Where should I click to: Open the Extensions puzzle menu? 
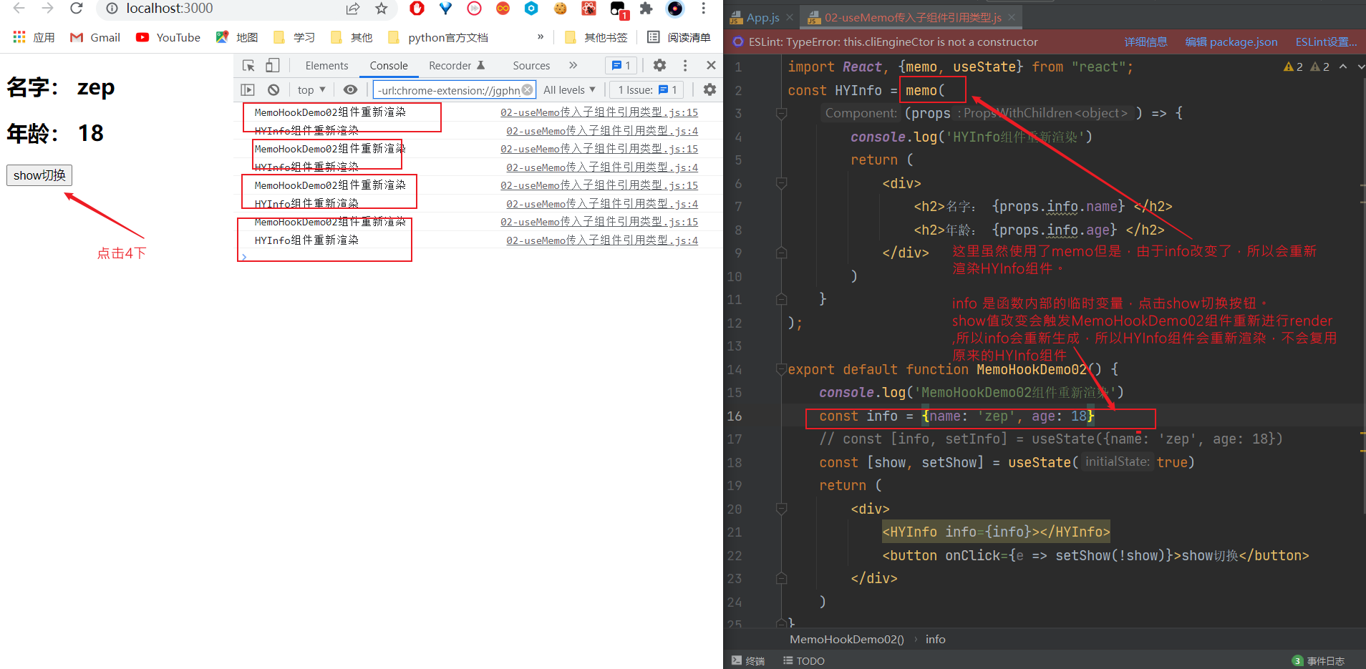[x=646, y=9]
